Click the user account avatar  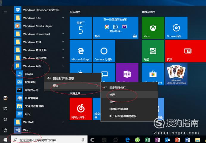point(5,98)
